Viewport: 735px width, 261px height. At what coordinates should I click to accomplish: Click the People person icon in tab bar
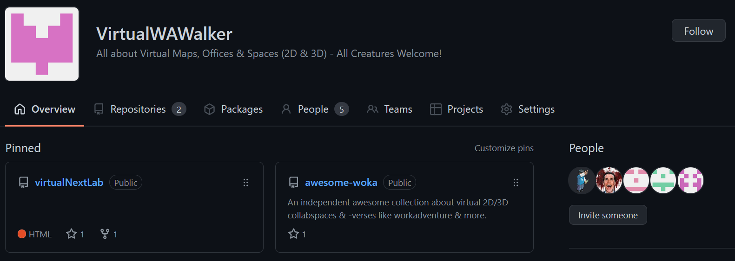(286, 109)
